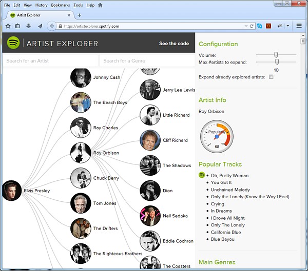
Task: Click the orange square extension icon
Action: 268,26
